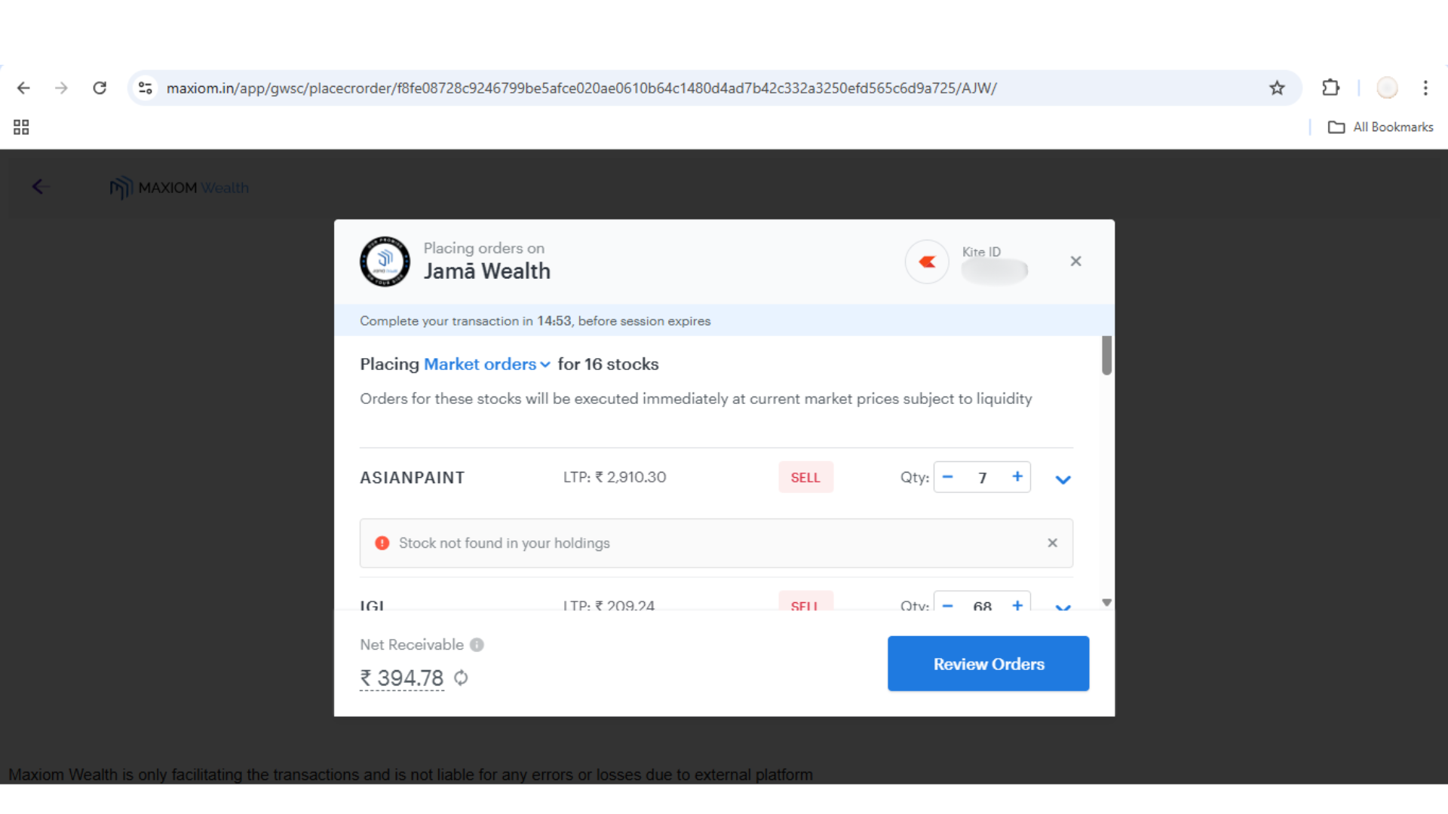Dismiss the 'Stock not found' warning
This screenshot has height=814, width=1448.
(1052, 543)
